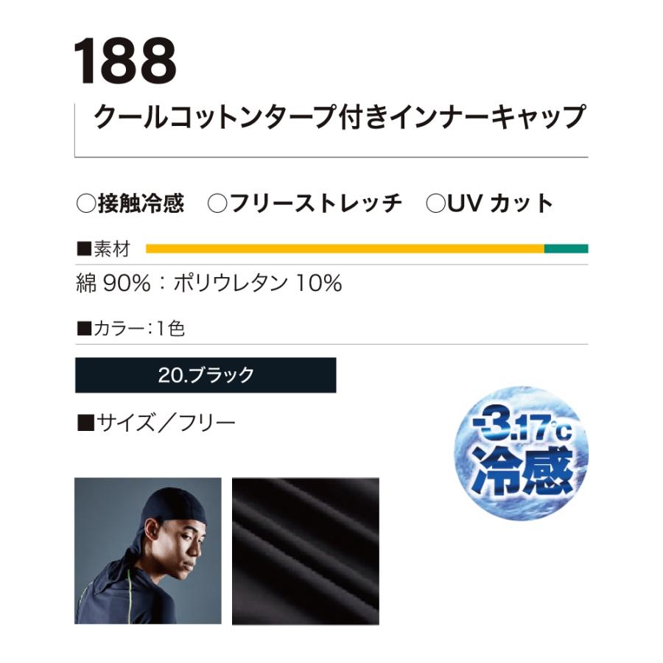Open the black fabric texture thumbnail
The image size is (663, 663).
[305, 551]
